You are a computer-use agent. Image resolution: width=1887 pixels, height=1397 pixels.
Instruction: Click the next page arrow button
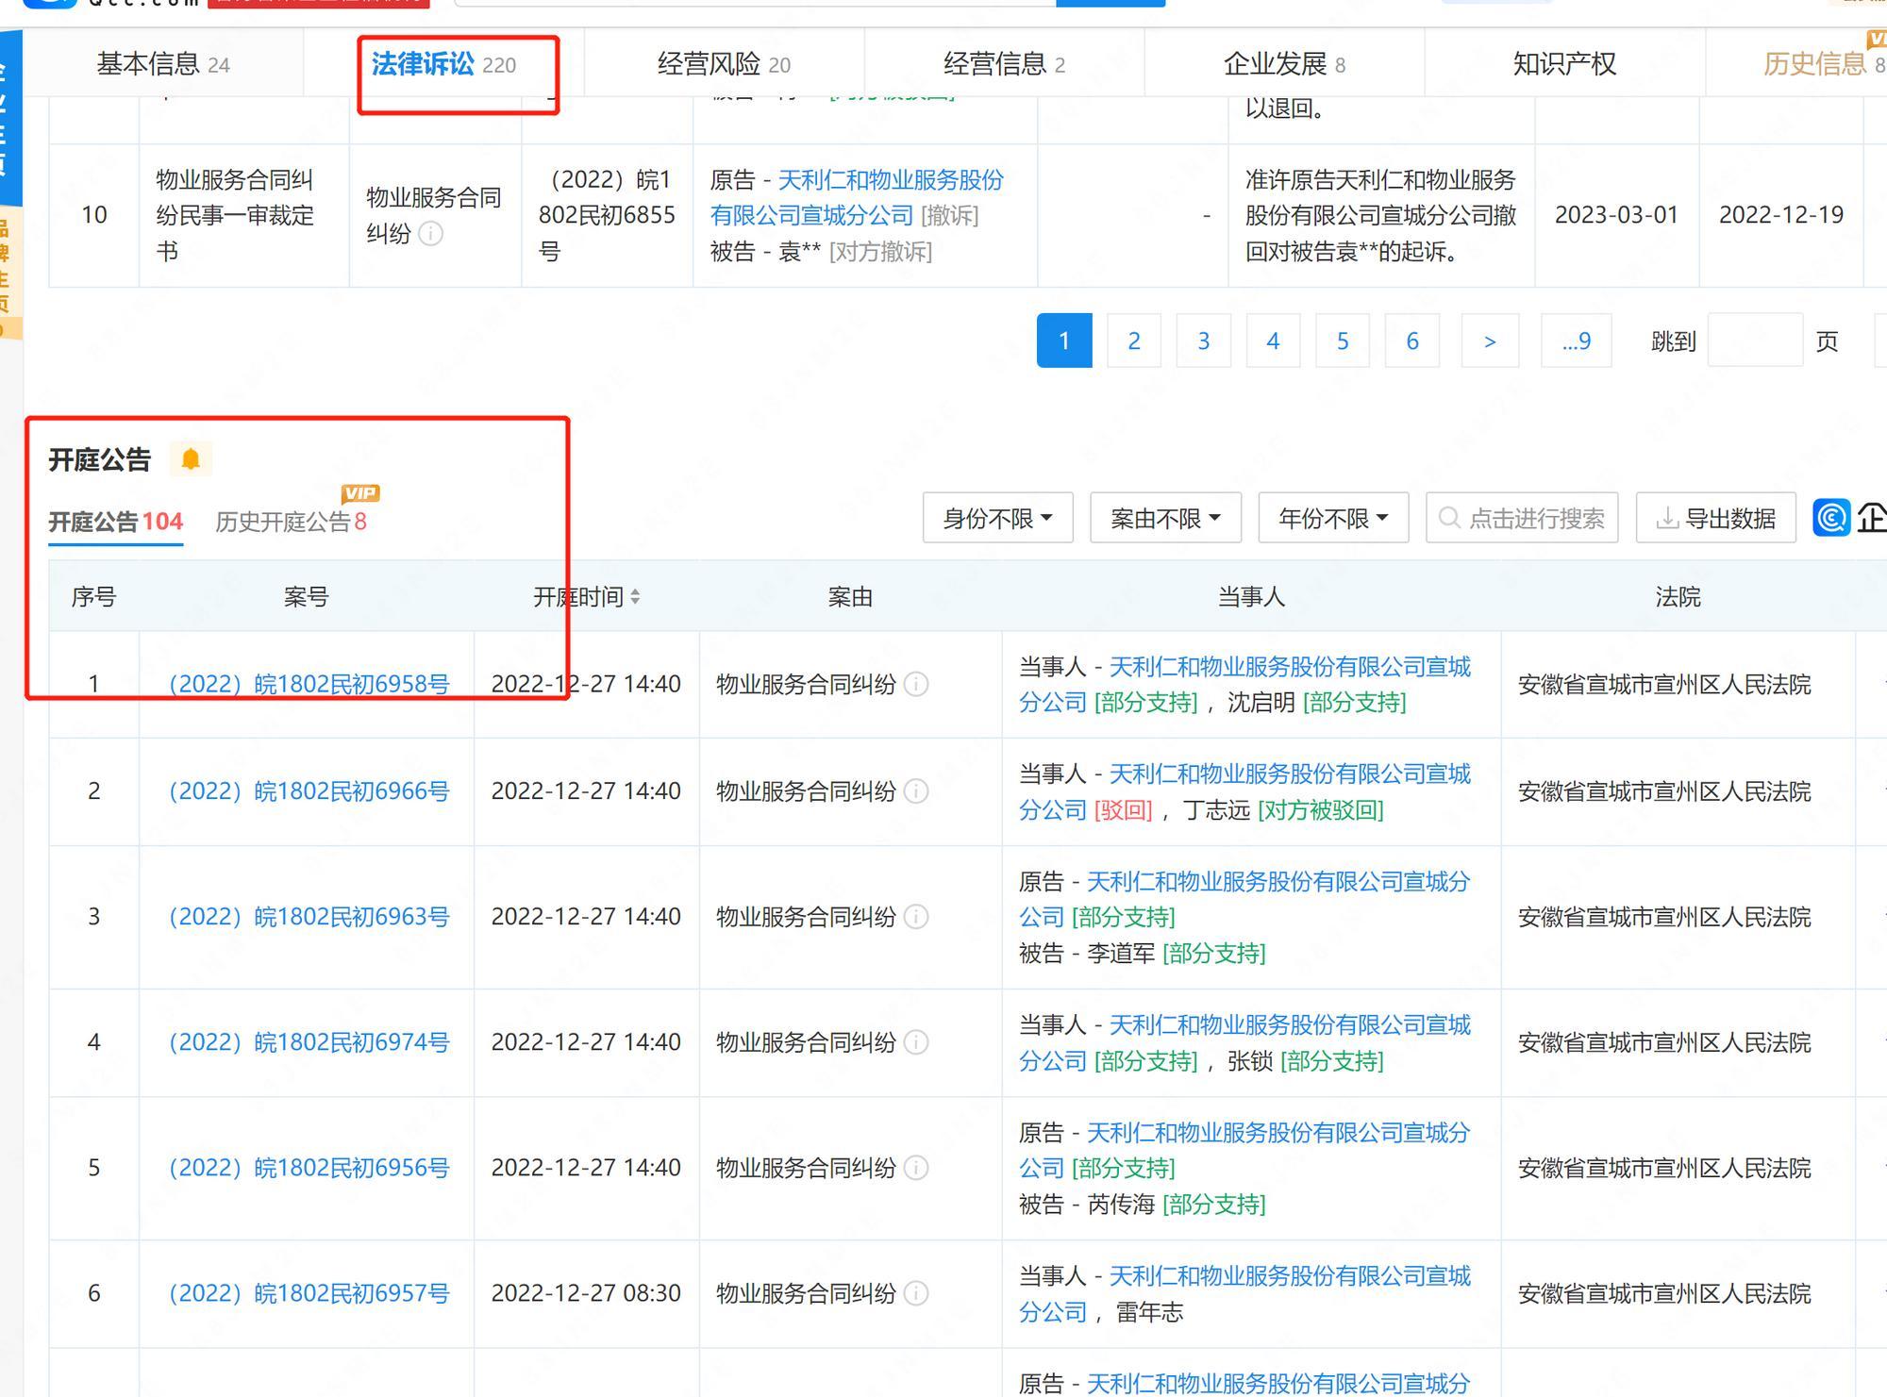coord(1489,341)
